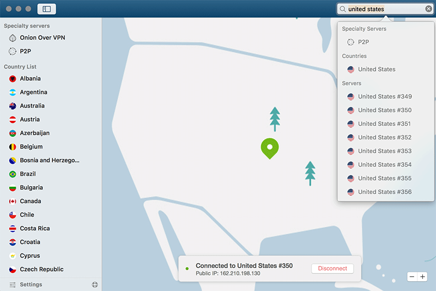This screenshot has height=291, width=436.
Task: Select server United States #356
Action: coord(386,192)
